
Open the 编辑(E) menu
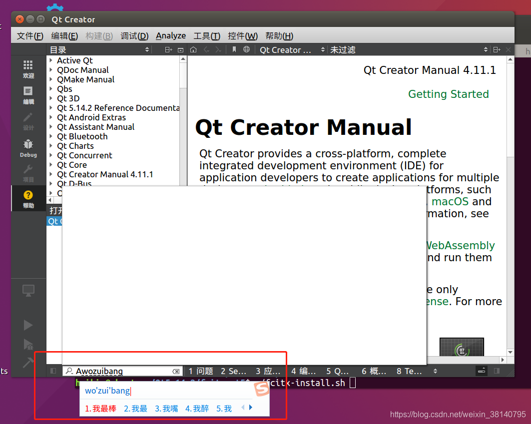(x=64, y=35)
